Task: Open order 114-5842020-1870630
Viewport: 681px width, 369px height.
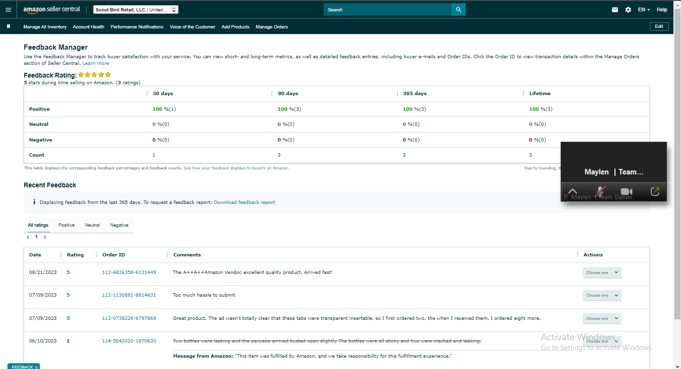Action: point(129,341)
